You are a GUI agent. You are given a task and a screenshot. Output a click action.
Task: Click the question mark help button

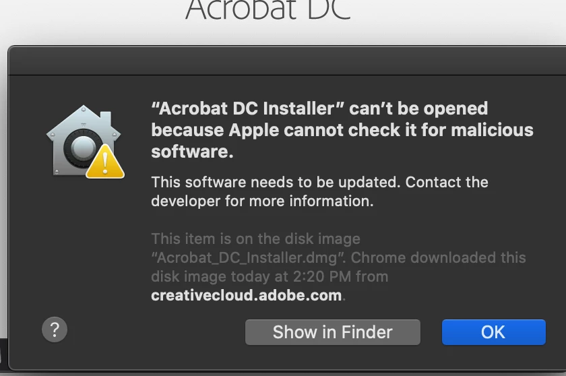(55, 330)
